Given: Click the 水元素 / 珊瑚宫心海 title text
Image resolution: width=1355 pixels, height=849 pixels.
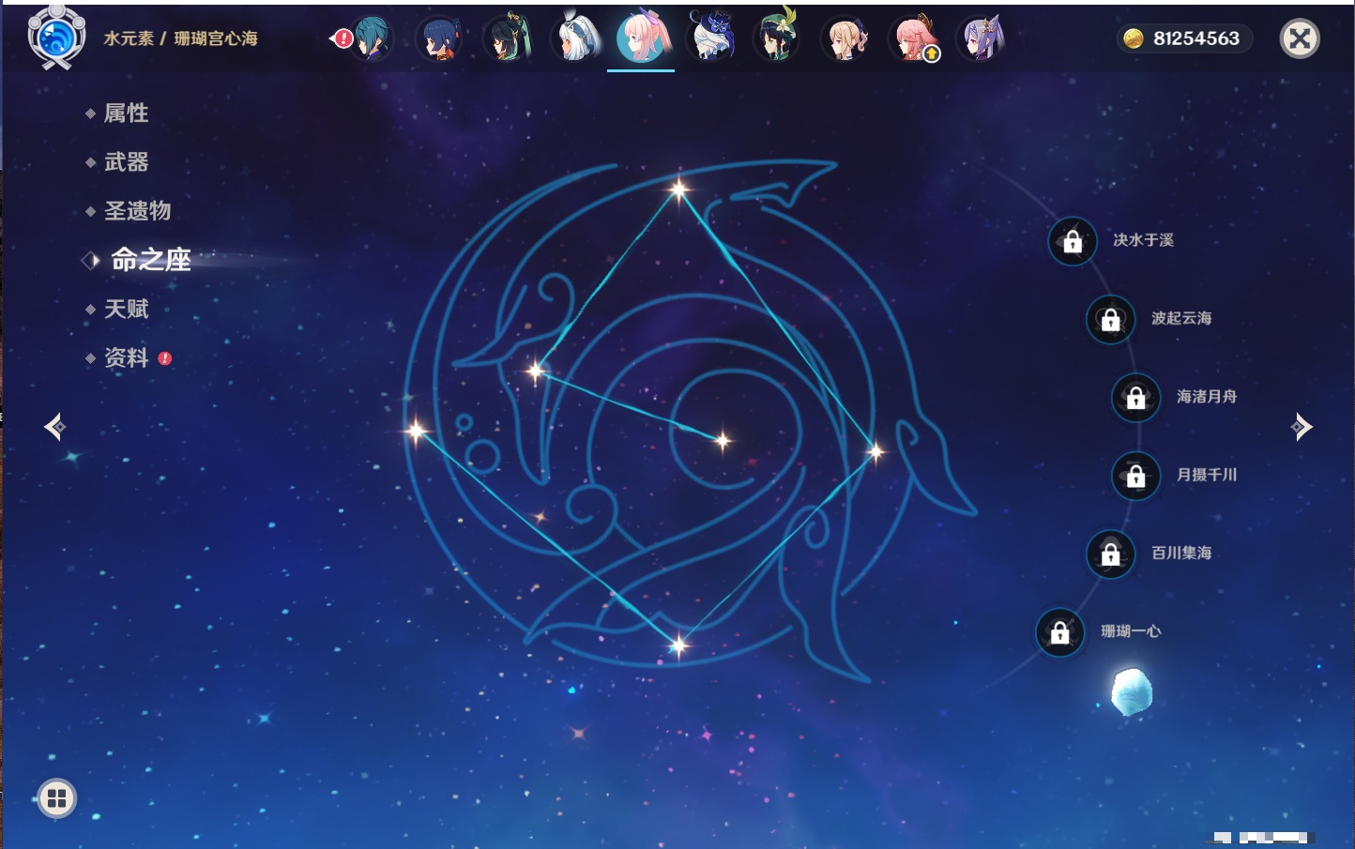Looking at the screenshot, I should click(x=180, y=38).
